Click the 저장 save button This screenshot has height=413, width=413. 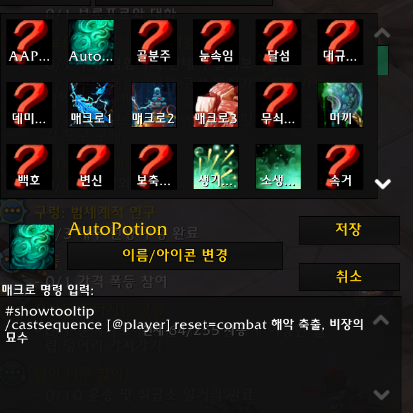tap(349, 230)
